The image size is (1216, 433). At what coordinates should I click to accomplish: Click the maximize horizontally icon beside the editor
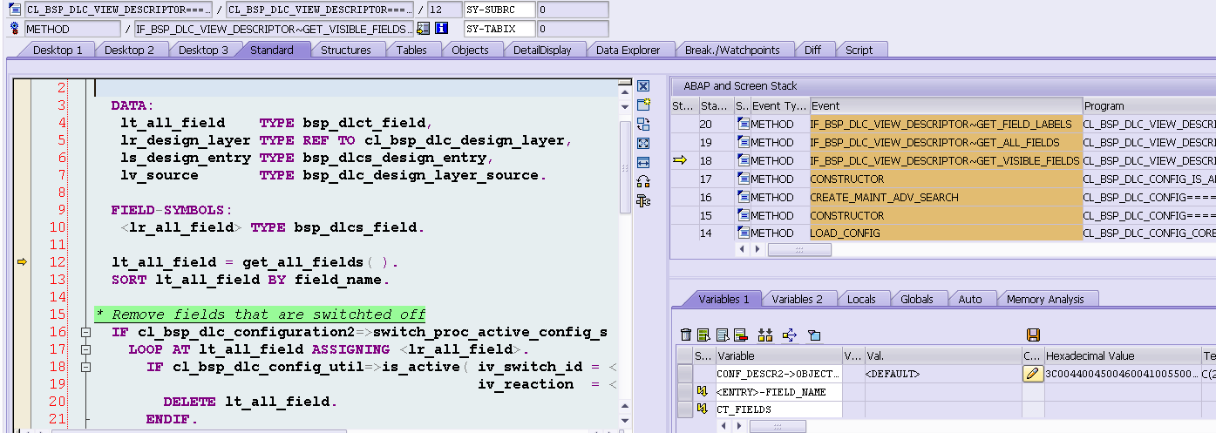pos(643,162)
